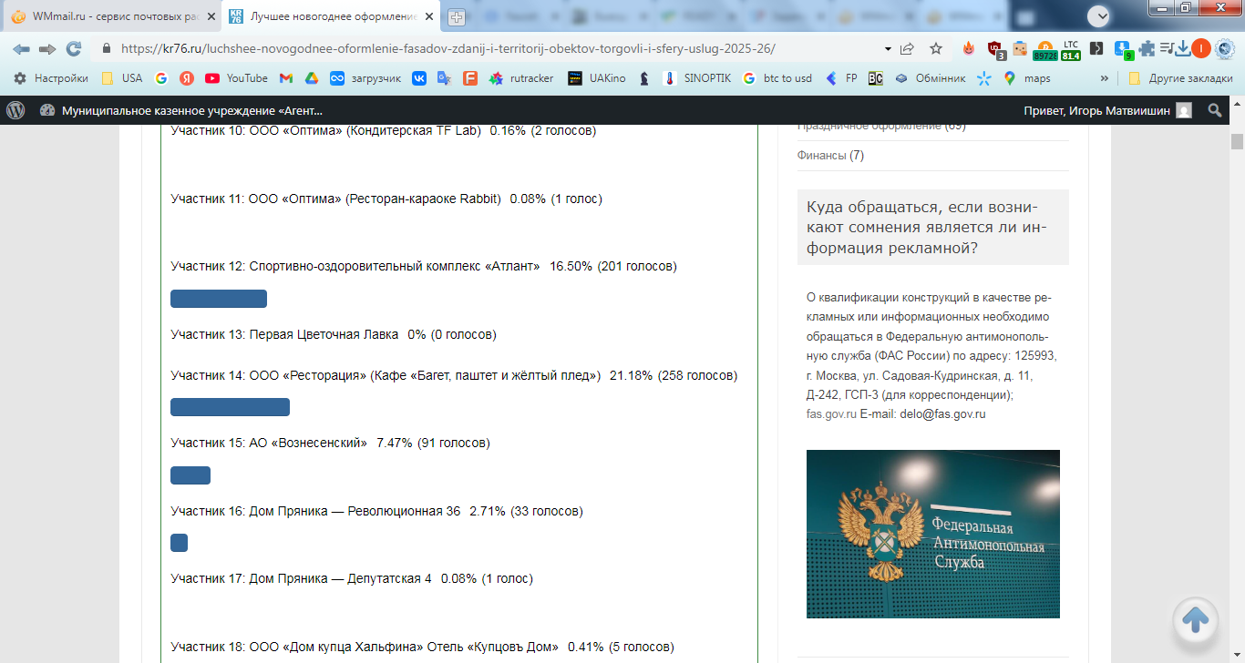This screenshot has height=663, width=1245.
Task: Open the Gmail bookmark
Action: [286, 78]
